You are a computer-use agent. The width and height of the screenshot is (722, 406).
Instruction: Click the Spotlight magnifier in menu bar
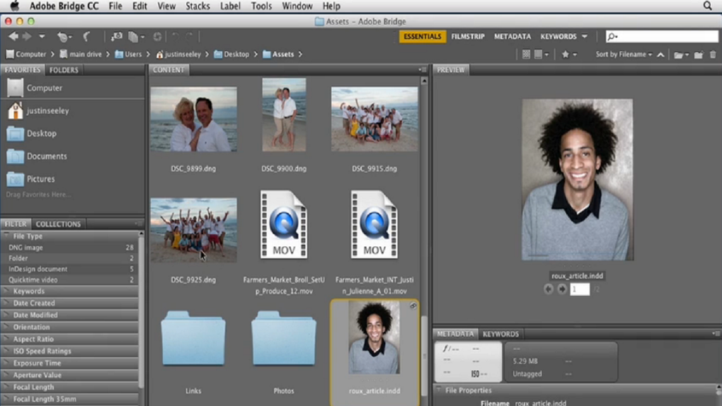[x=707, y=6]
